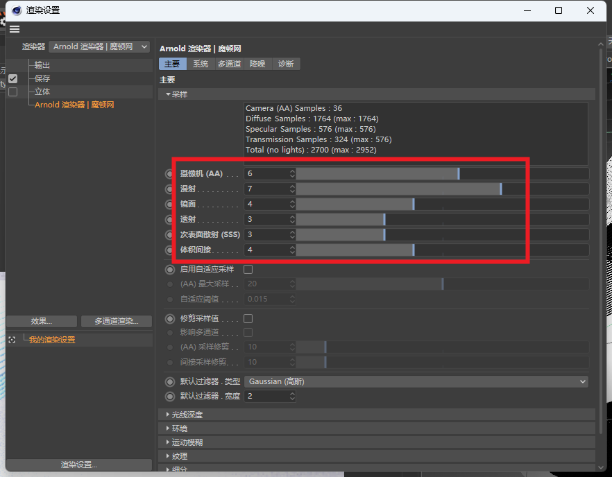Step the 透射 value spinner

click(x=292, y=220)
